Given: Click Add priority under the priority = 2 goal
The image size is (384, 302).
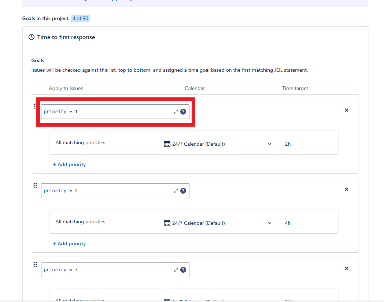Looking at the screenshot, I should (x=69, y=244).
